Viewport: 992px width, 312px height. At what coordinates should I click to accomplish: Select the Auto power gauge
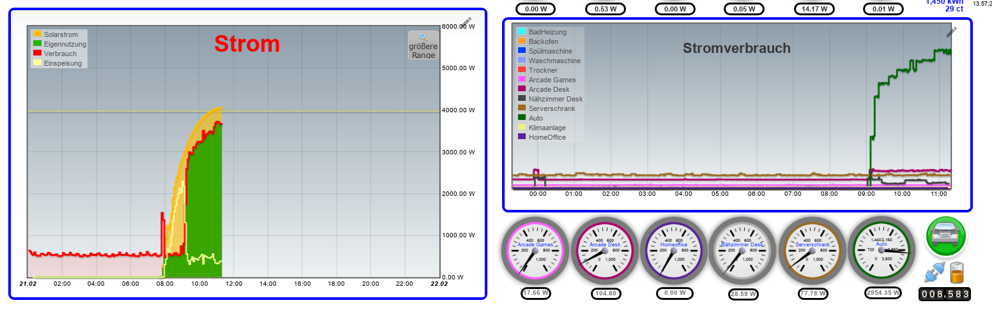(881, 251)
